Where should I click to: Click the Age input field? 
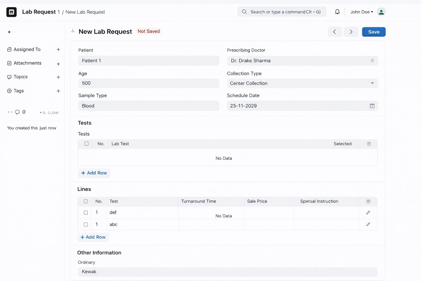[149, 83]
